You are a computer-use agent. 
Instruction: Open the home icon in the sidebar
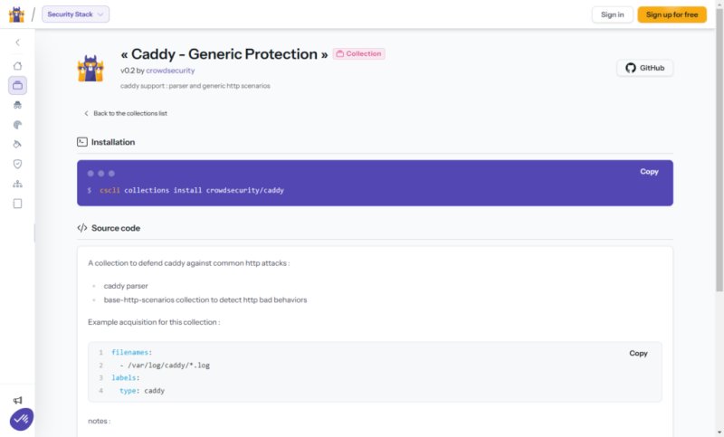click(x=17, y=65)
